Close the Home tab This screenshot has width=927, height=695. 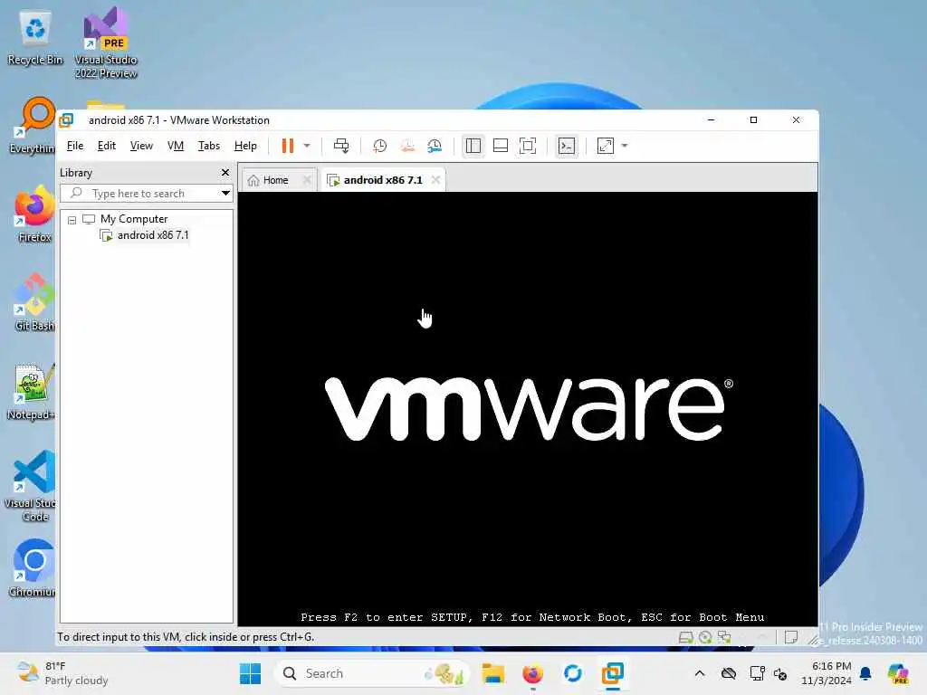pos(307,180)
